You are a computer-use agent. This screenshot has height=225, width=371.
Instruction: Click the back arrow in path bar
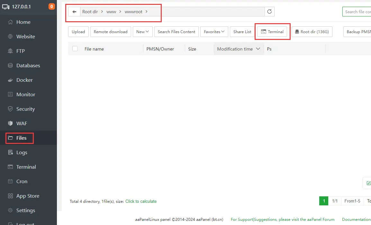[74, 12]
